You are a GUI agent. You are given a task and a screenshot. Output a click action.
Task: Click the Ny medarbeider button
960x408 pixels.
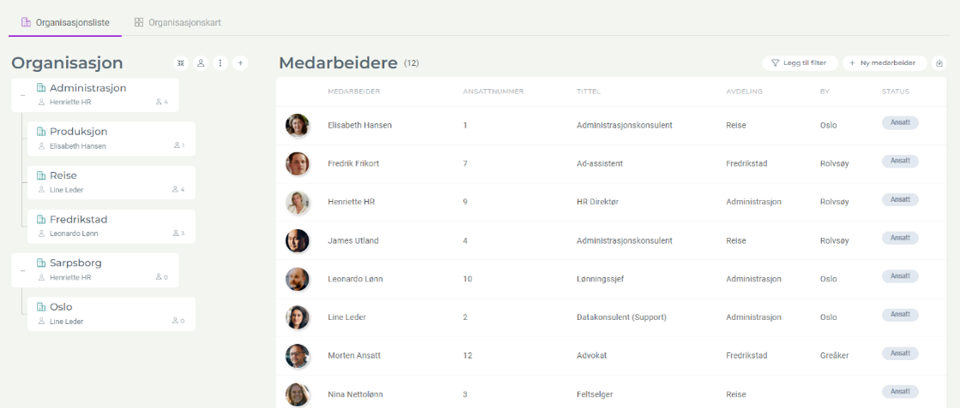coord(885,62)
